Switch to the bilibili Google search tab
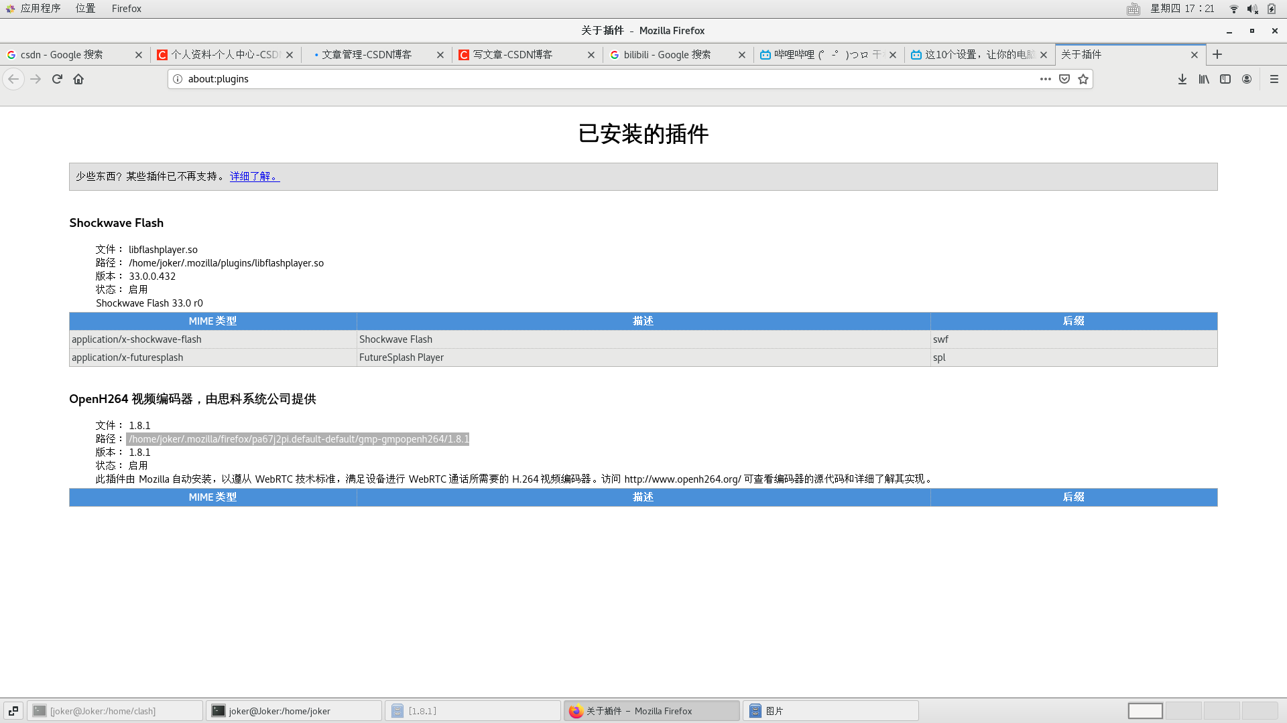The width and height of the screenshot is (1287, 723). [667, 55]
